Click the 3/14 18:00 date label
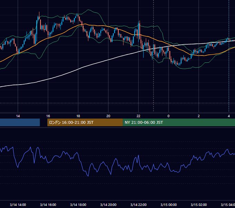Viewport: 235px width, 208px height. click(x=78, y=205)
